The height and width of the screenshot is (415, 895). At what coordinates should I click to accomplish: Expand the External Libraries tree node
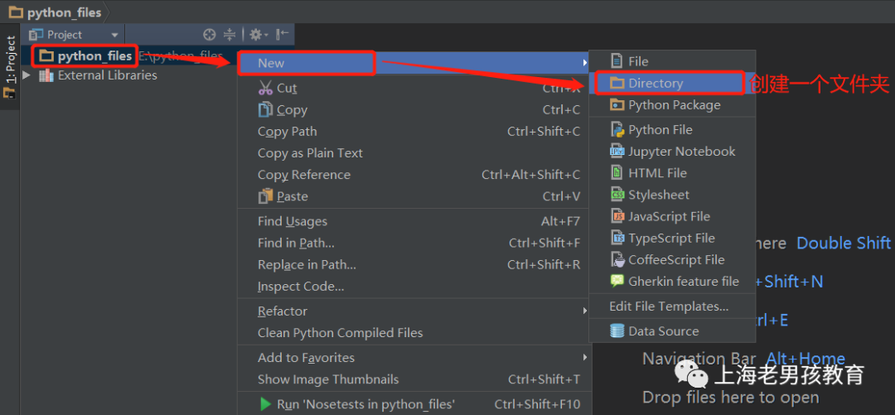(27, 75)
